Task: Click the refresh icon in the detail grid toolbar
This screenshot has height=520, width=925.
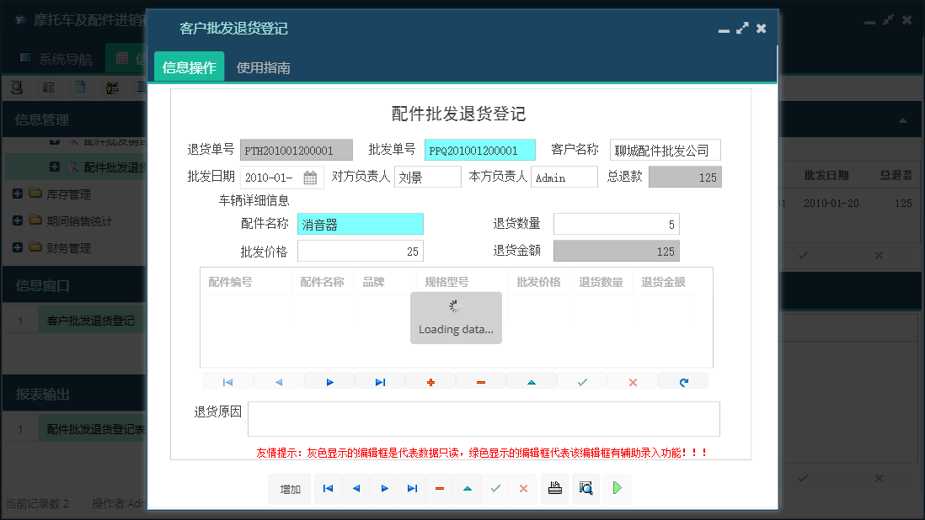Action: (x=682, y=381)
